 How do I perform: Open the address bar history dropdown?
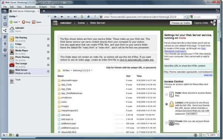[x=185, y=17]
